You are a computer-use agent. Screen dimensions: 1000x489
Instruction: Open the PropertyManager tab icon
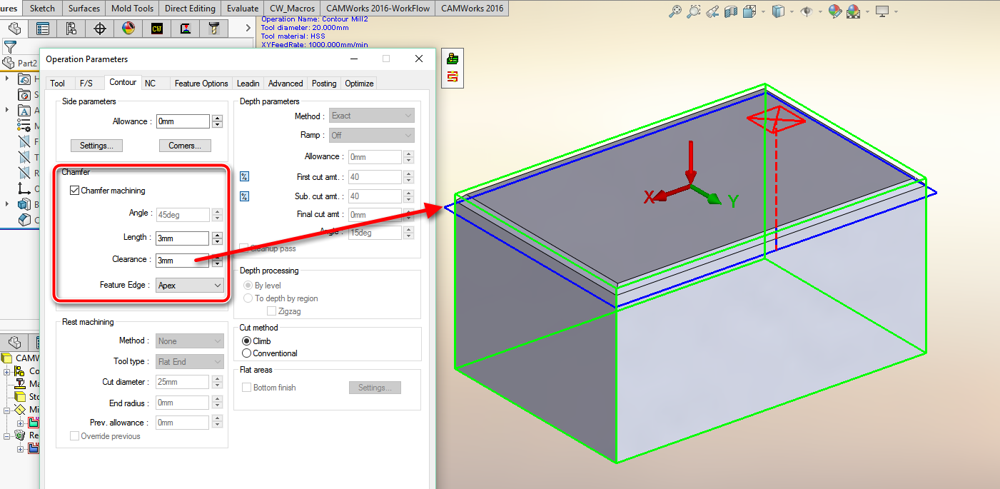tap(43, 29)
